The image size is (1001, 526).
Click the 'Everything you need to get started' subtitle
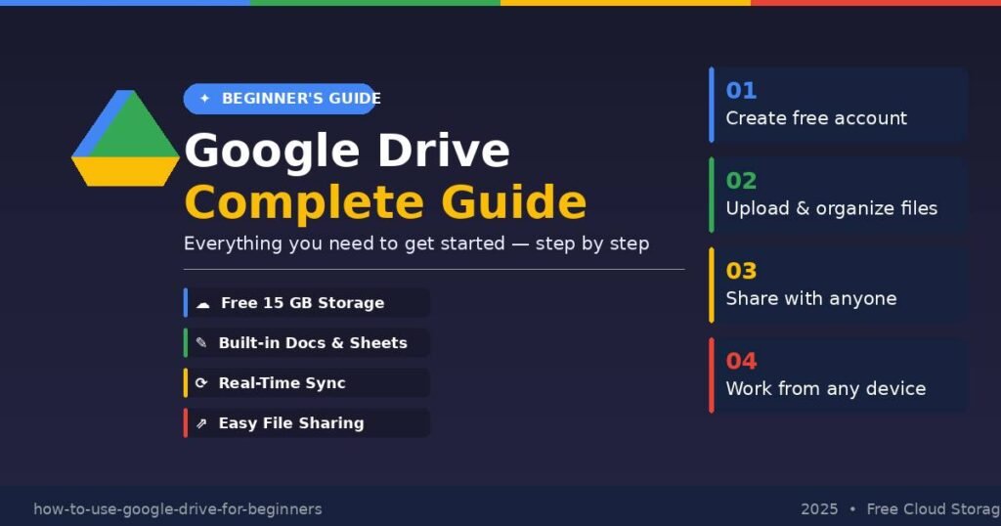[416, 243]
